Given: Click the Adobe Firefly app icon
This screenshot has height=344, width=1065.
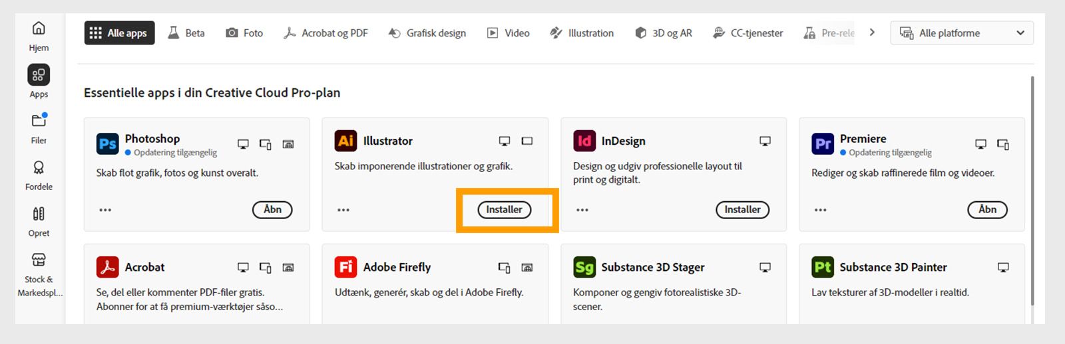Looking at the screenshot, I should (x=345, y=267).
